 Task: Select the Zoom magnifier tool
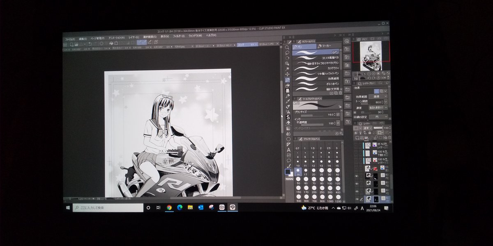[287, 47]
